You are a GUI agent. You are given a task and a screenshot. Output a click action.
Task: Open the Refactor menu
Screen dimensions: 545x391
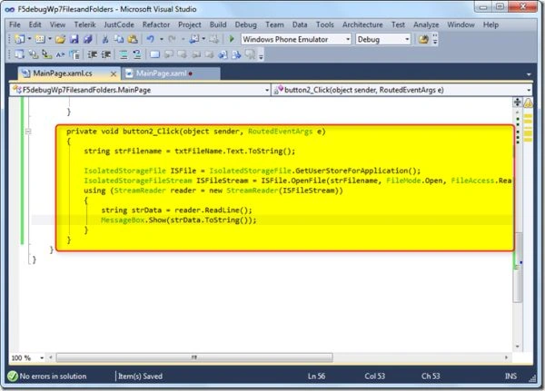[156, 24]
